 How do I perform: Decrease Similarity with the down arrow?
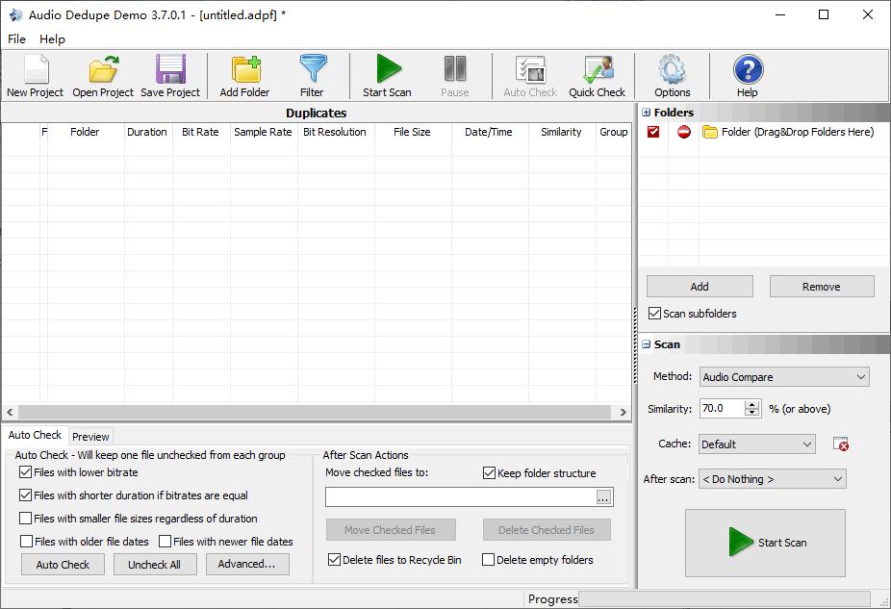752,413
